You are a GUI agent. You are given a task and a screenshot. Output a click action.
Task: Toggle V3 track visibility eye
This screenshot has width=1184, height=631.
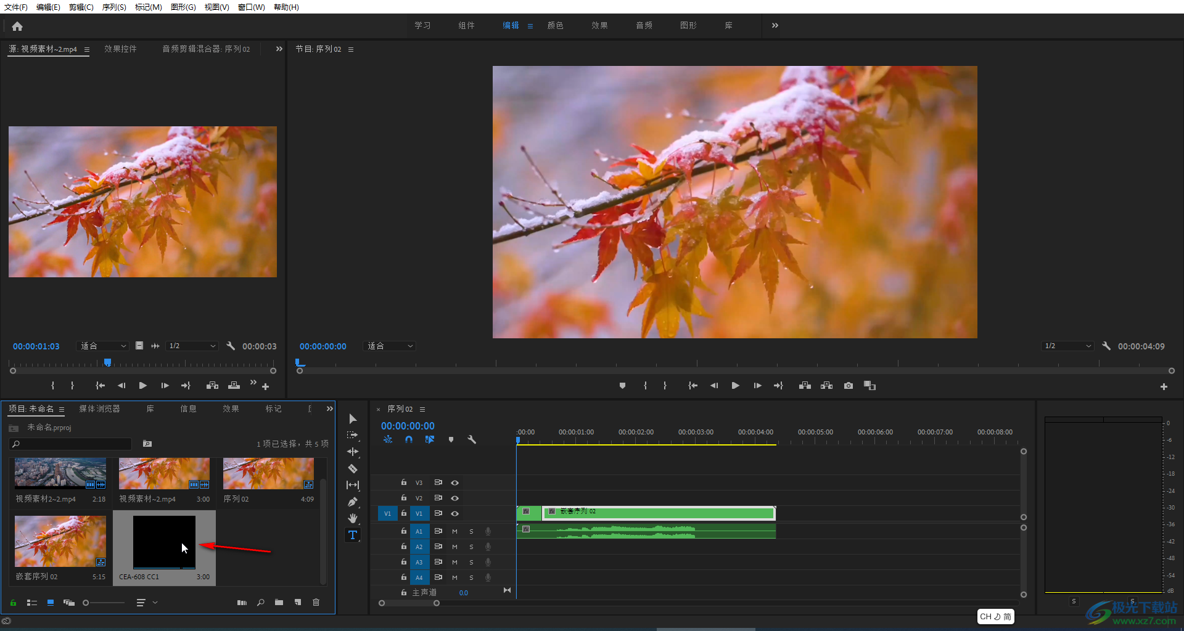click(x=454, y=483)
